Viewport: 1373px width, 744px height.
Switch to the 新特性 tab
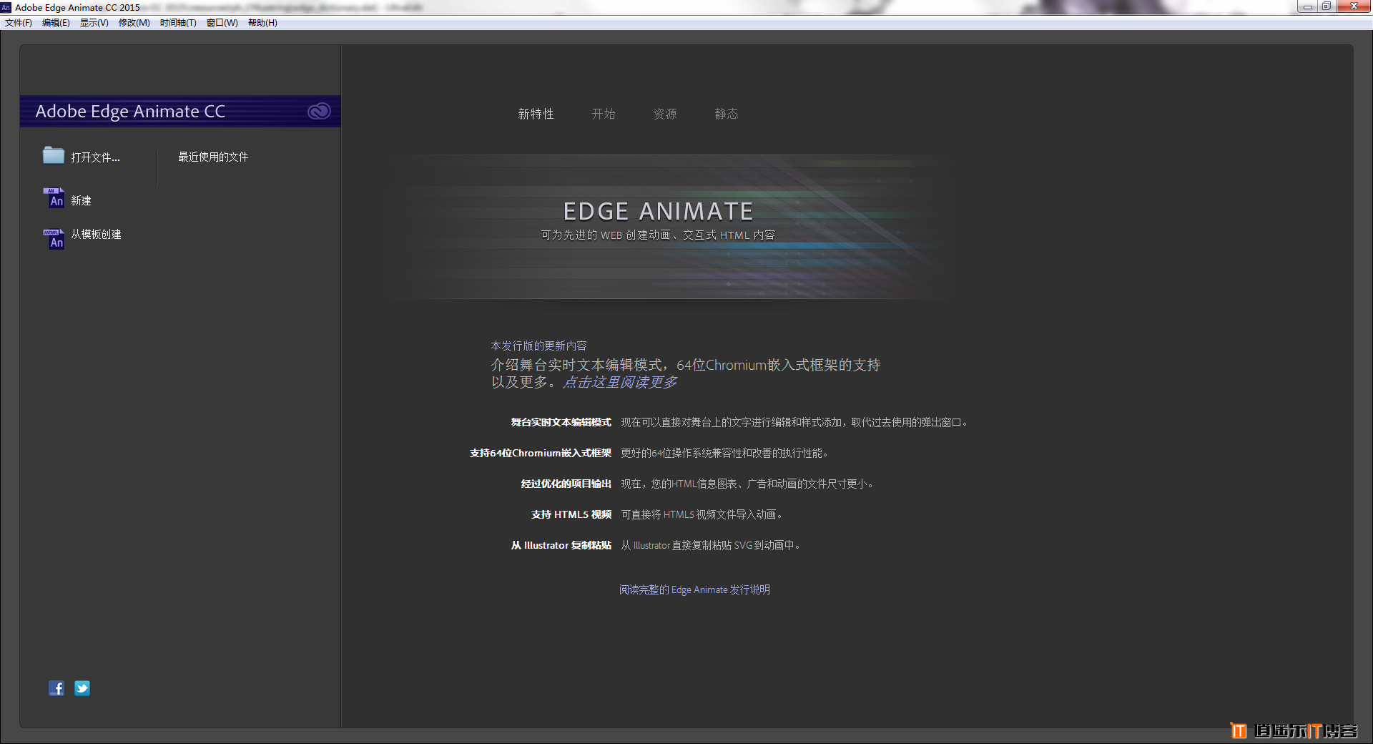[536, 114]
